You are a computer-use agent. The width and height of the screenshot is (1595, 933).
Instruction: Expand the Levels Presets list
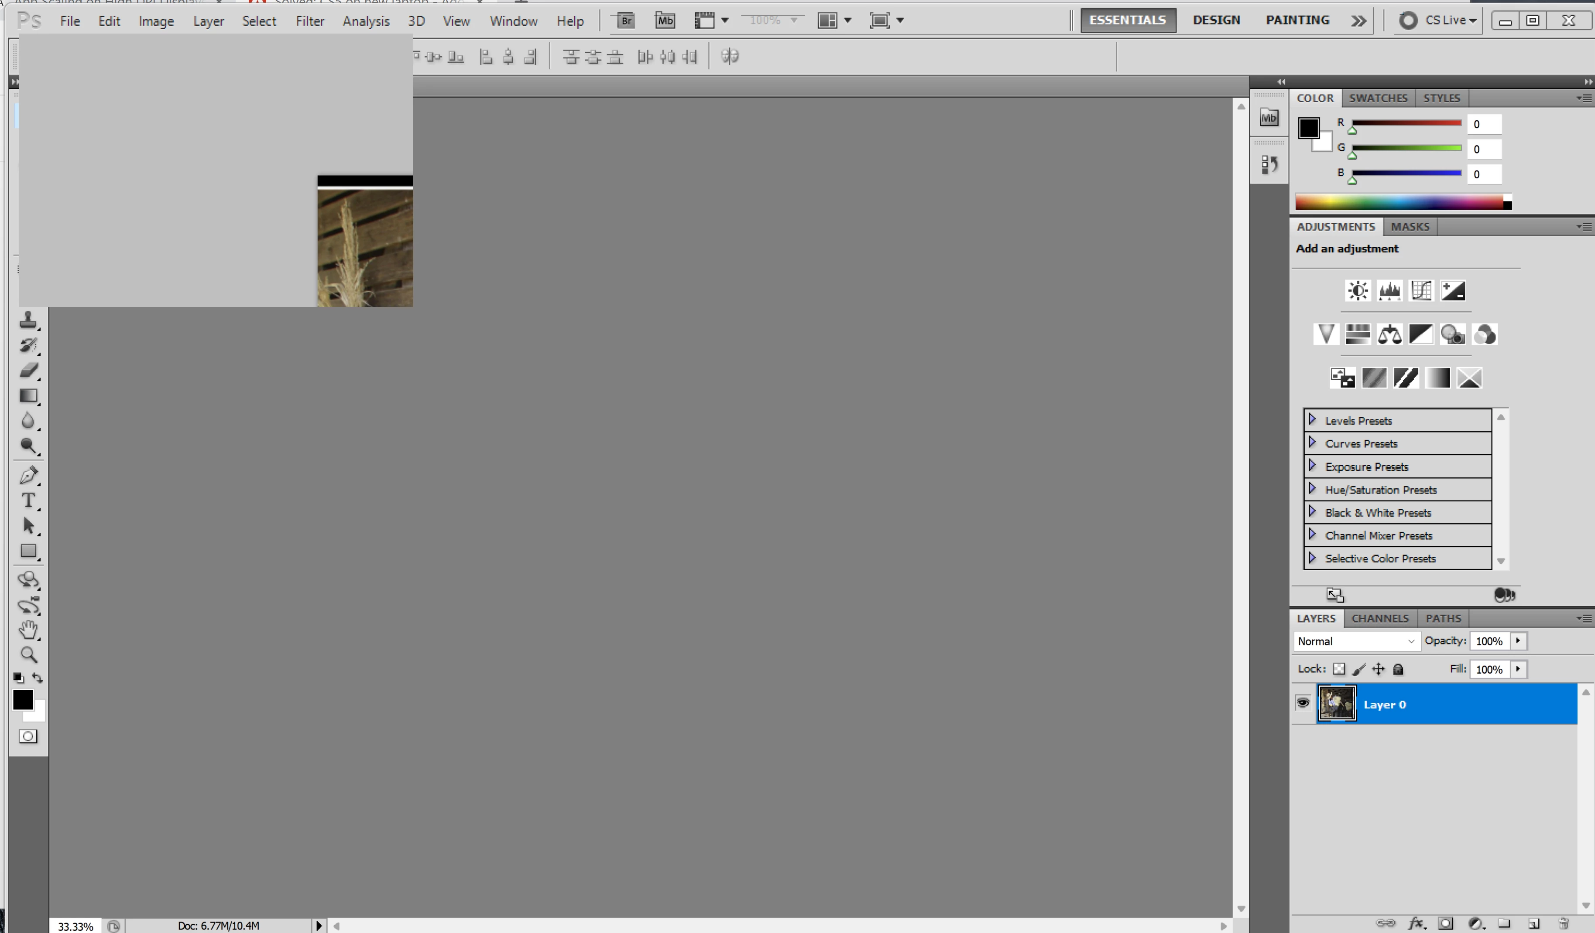click(x=1312, y=420)
